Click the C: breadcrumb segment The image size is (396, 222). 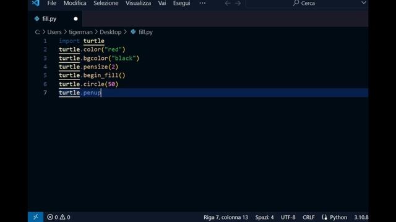[x=37, y=32]
